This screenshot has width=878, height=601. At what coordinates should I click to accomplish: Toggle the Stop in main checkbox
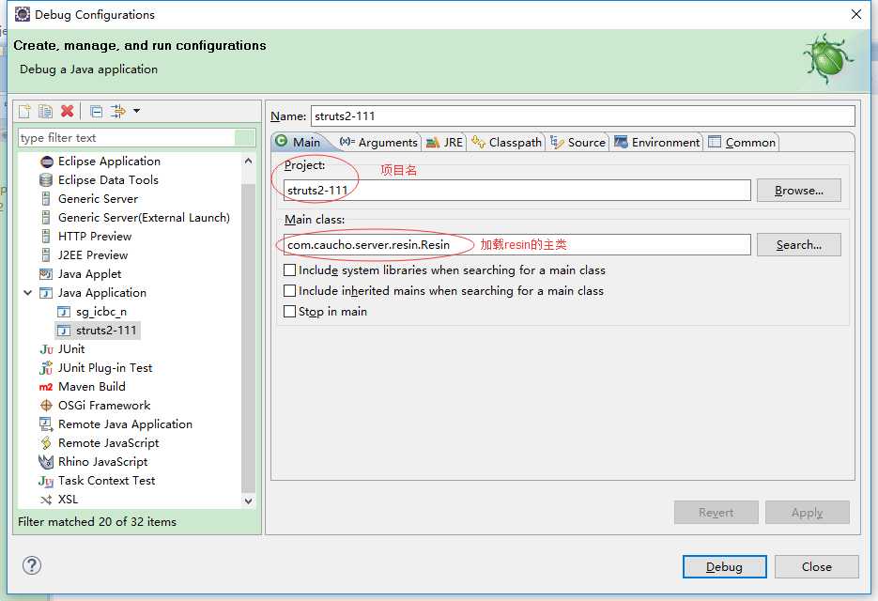(289, 312)
